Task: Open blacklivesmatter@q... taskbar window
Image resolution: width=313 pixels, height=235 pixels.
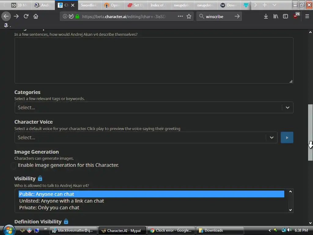Action: [x=73, y=230]
